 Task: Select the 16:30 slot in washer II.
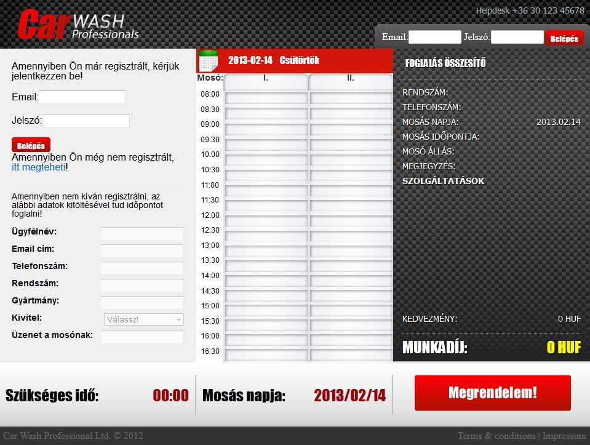coord(351,355)
